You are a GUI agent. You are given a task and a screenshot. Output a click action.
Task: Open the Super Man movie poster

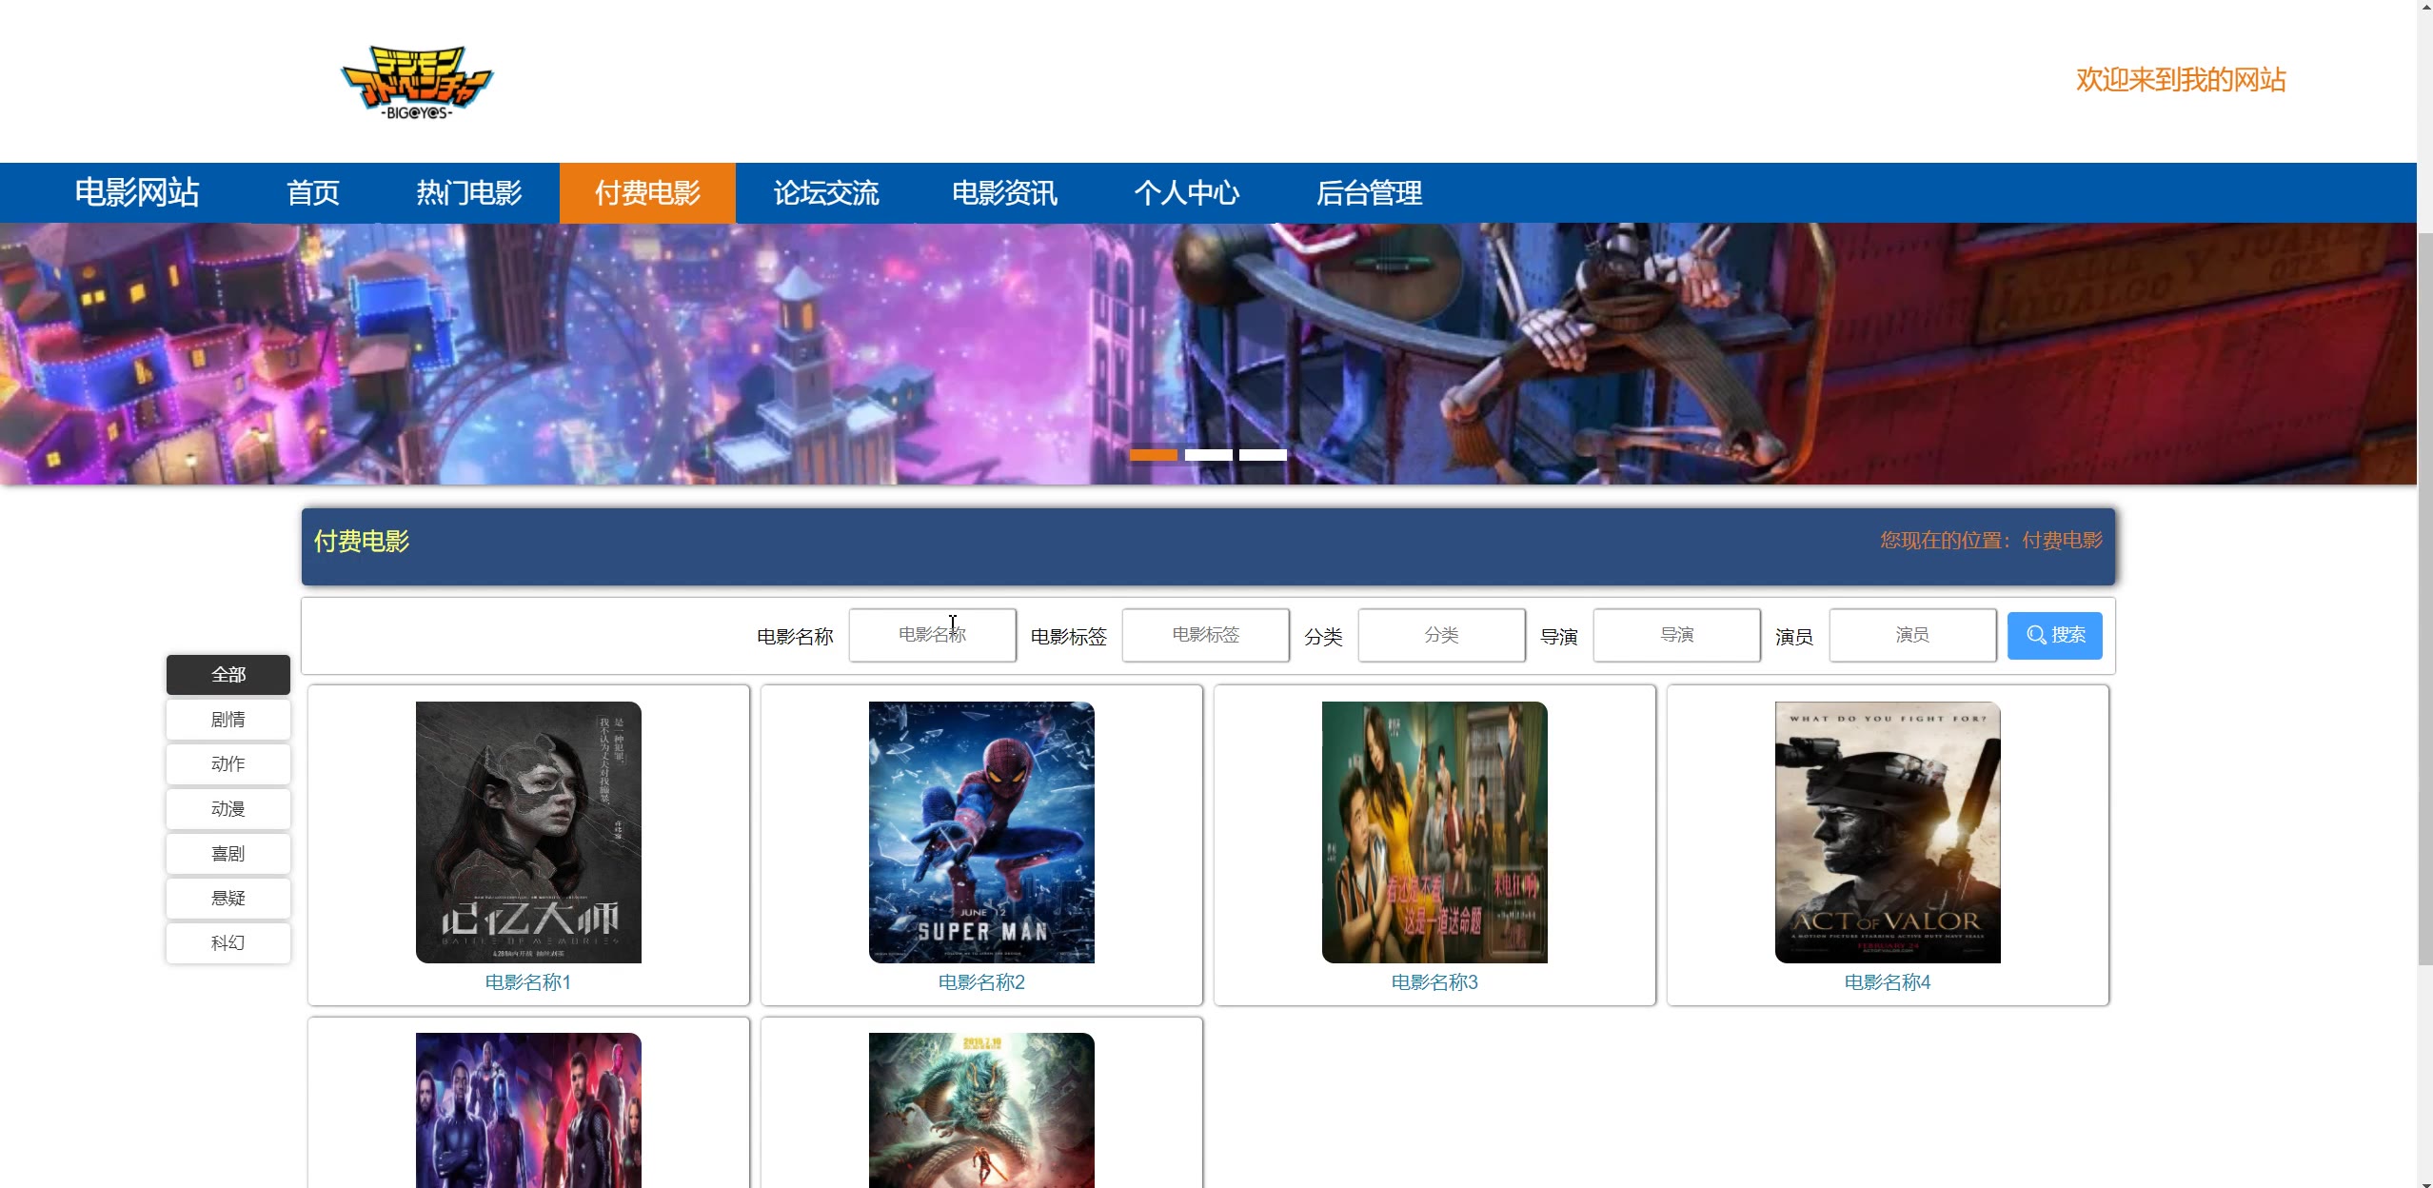981,832
